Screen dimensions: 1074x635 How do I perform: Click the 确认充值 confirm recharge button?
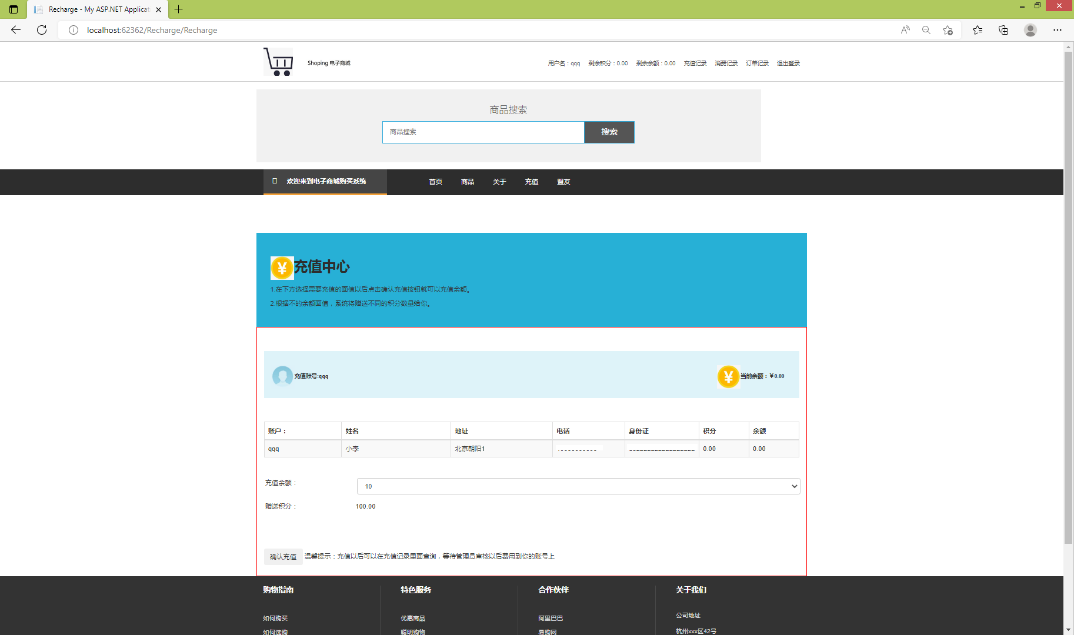pos(283,556)
